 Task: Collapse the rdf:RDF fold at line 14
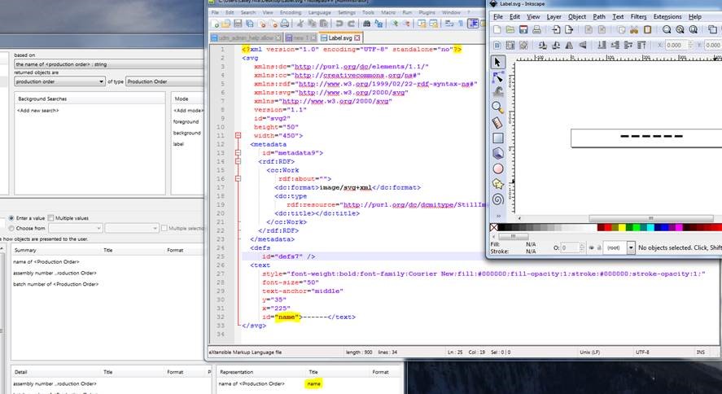[x=238, y=161]
